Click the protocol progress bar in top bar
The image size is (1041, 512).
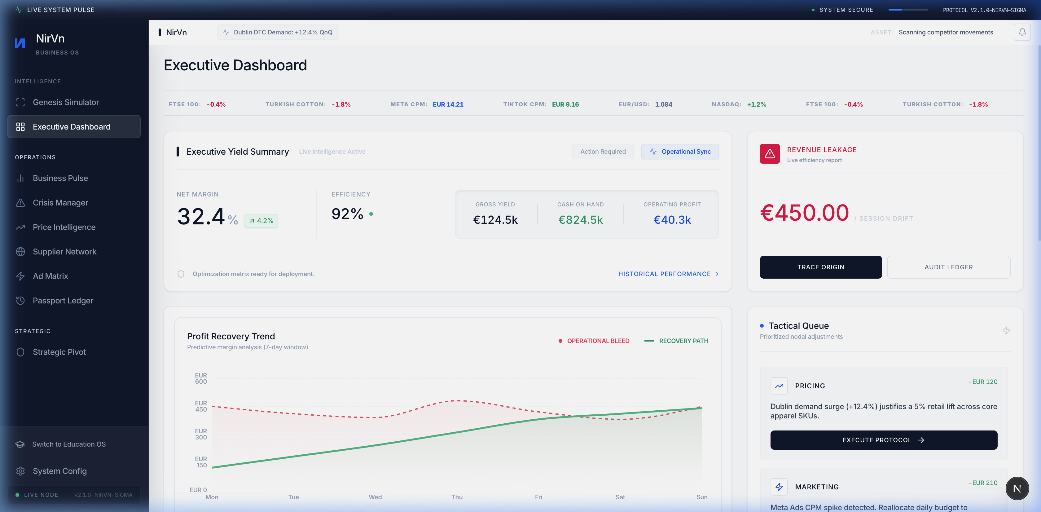pos(908,10)
